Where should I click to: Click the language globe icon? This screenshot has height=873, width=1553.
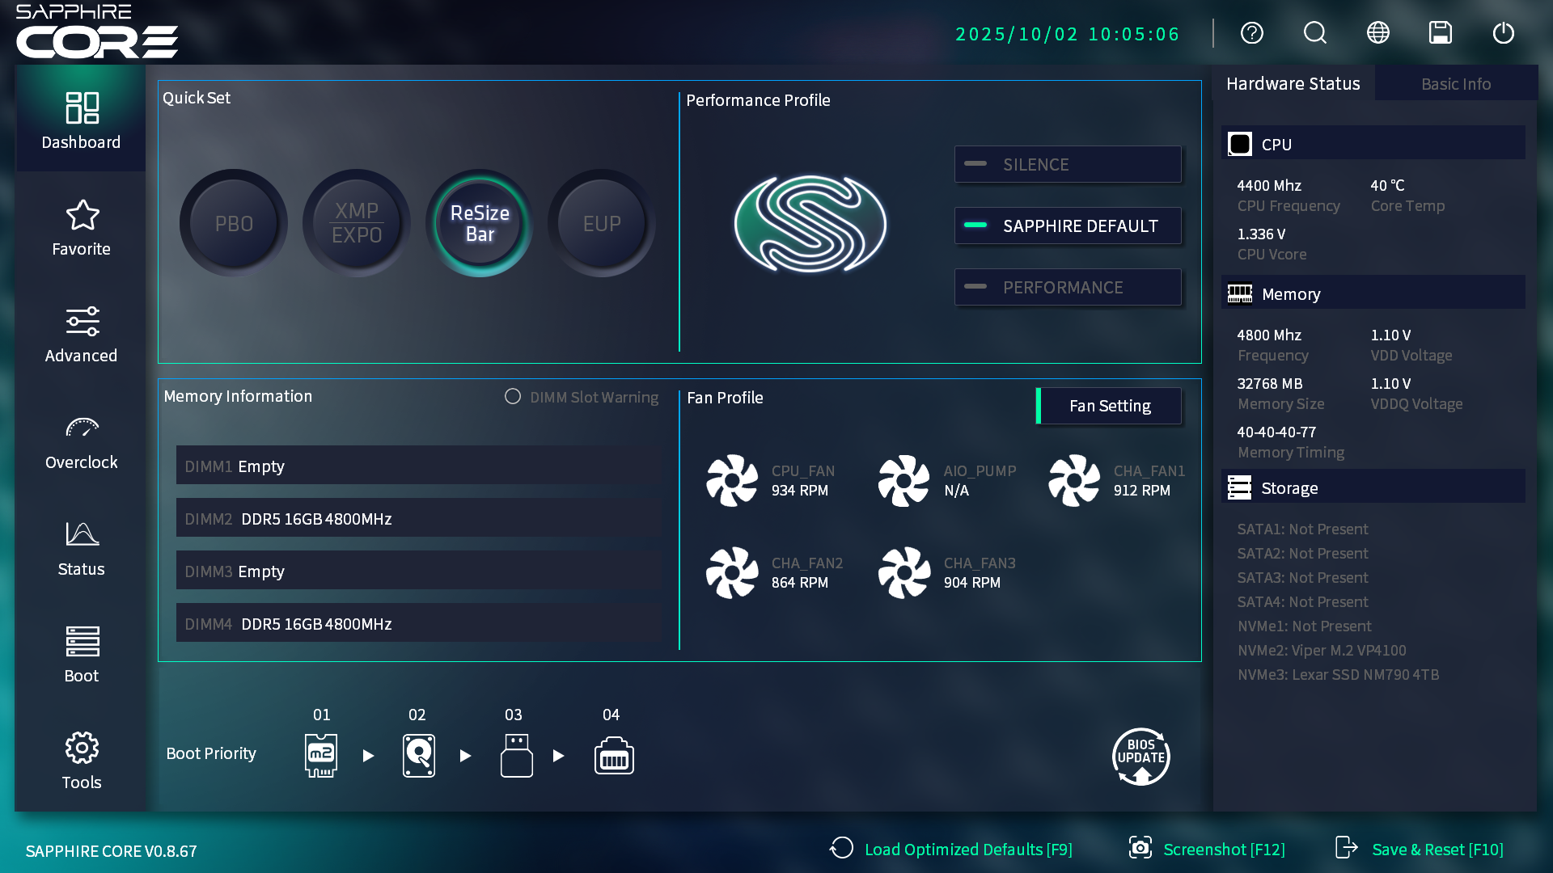click(1377, 33)
